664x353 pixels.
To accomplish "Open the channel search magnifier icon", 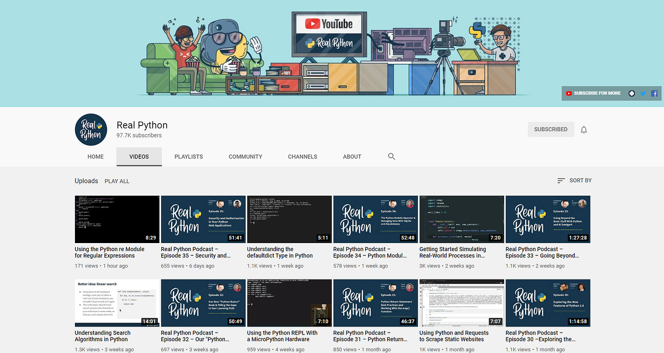I will [391, 156].
